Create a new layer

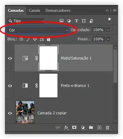(x=99, y=128)
